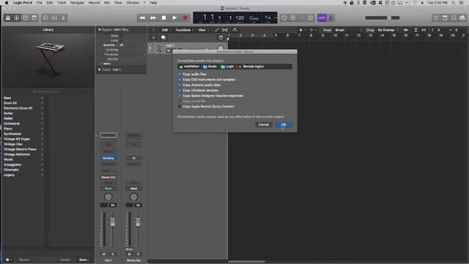Screen dimensions: 469x264
Task: Click the Waveform Zoom button
Action: (406, 30)
